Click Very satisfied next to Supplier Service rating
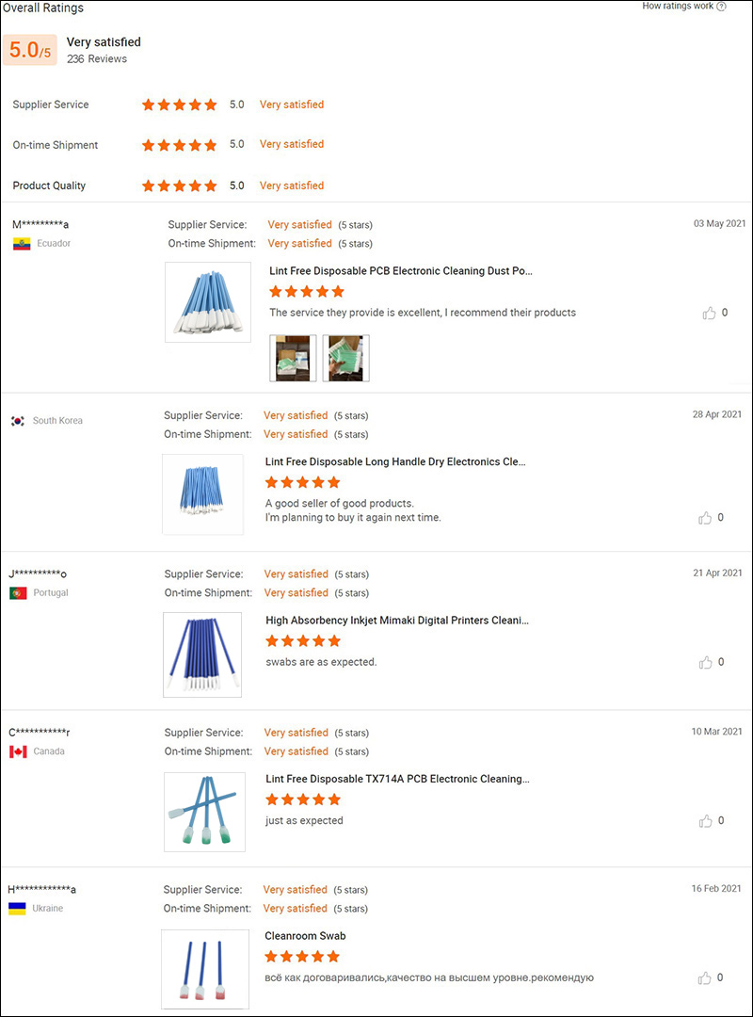Screen dimensions: 753x1017 291,105
